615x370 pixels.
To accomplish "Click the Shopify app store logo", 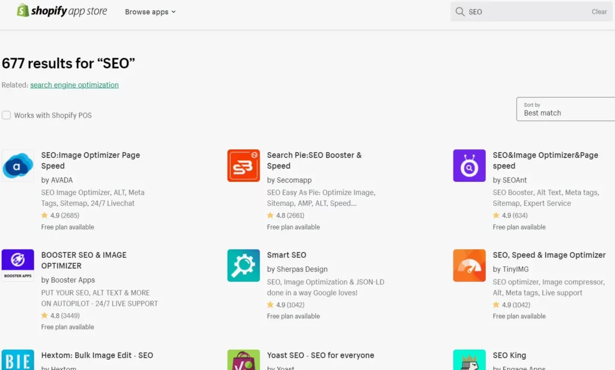I will pos(62,11).
